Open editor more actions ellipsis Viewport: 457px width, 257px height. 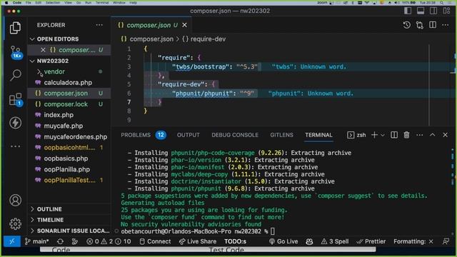point(446,25)
